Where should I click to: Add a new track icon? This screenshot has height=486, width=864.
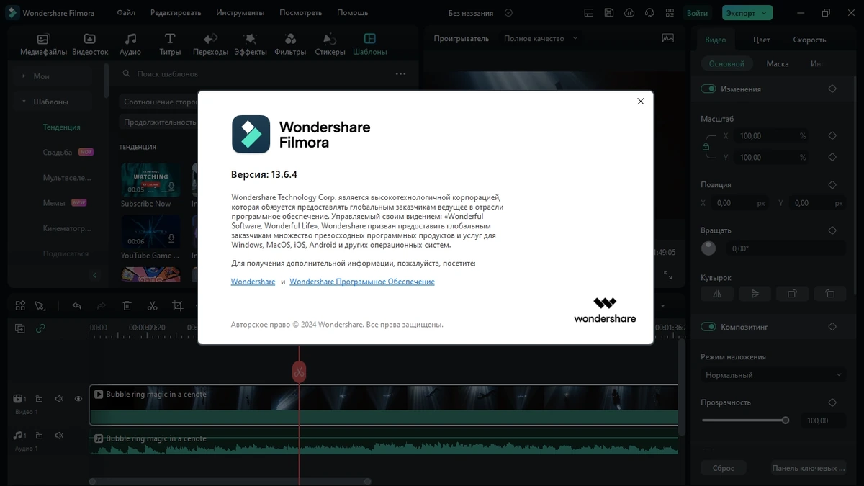click(x=20, y=328)
